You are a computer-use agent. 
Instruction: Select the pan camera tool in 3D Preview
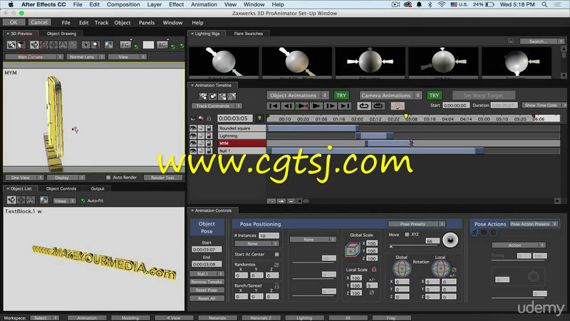(x=53, y=45)
